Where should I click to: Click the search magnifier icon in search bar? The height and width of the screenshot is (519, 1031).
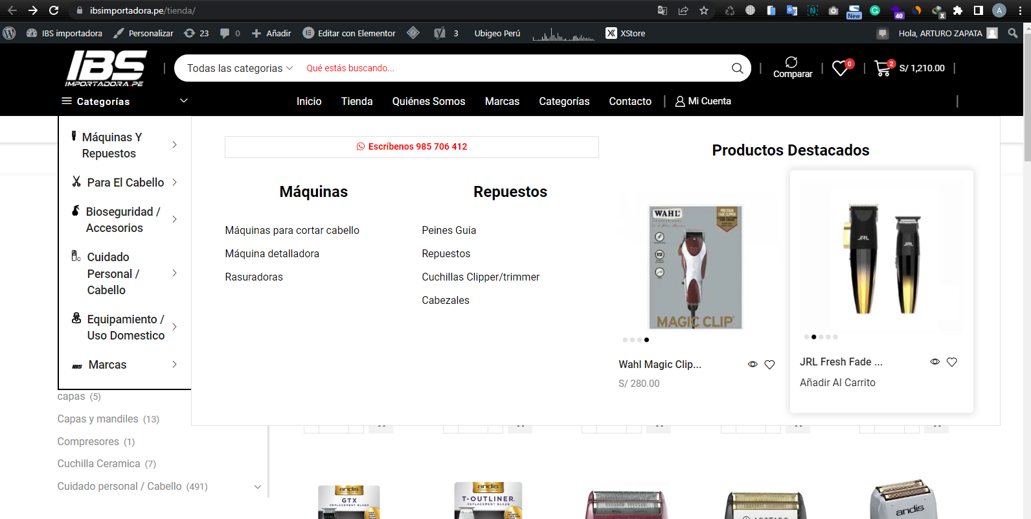tap(737, 68)
